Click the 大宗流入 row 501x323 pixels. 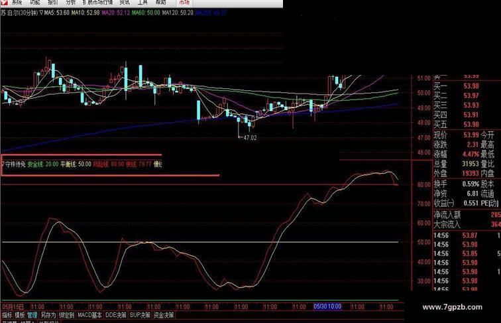[467, 224]
